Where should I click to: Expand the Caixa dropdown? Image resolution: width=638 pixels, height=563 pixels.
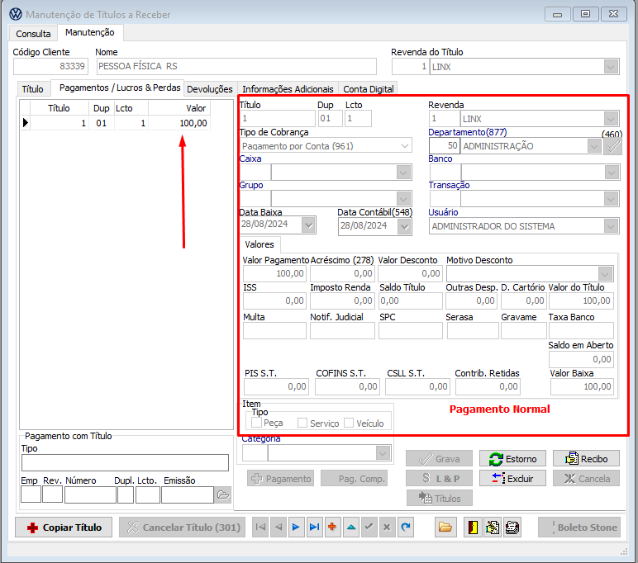tap(403, 173)
